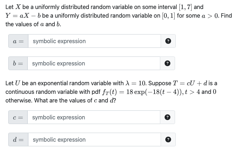The width and height of the screenshot is (237, 151).
Task: Click the 'b =' field label
Action: pos(18,63)
